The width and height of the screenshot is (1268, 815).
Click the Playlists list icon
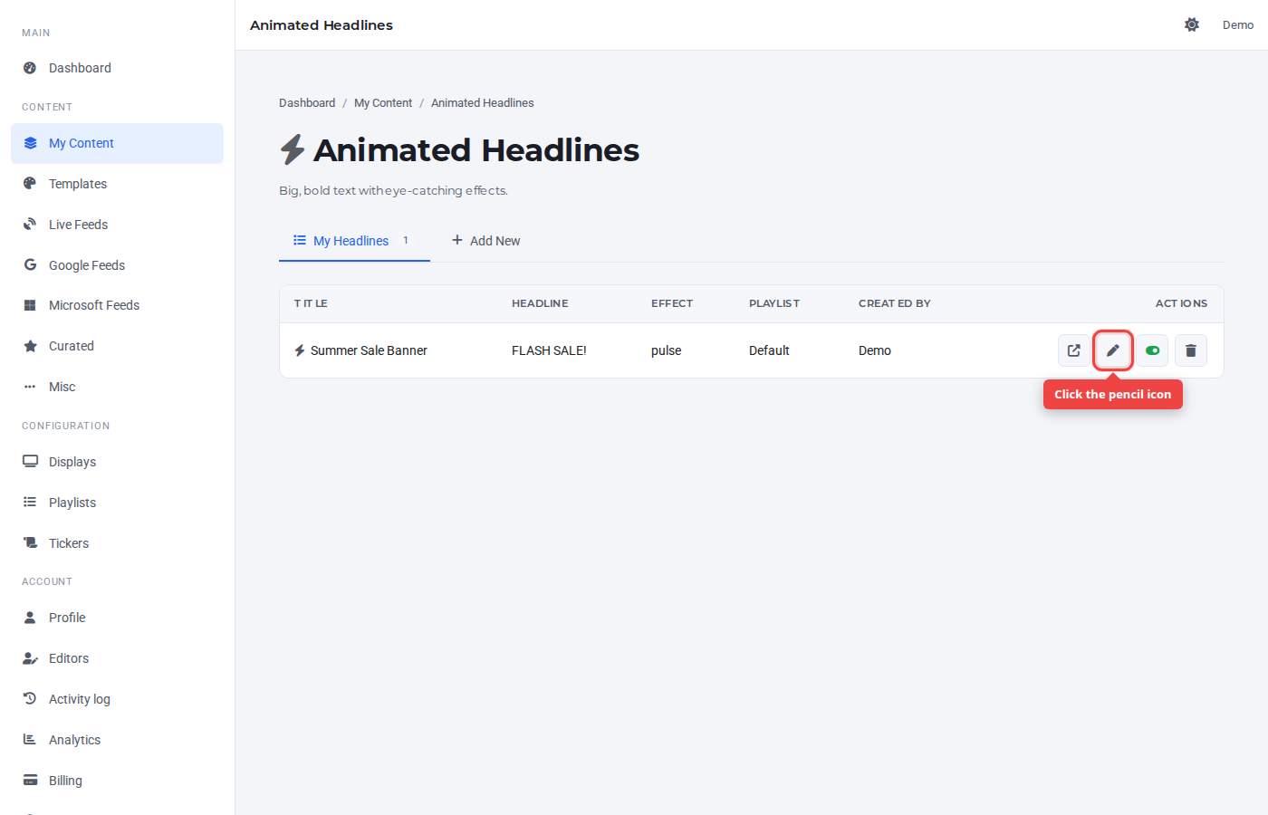[30, 502]
